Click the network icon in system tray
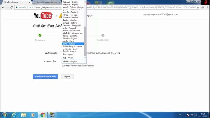Screen dimensions: 210x118 (192, 115)
